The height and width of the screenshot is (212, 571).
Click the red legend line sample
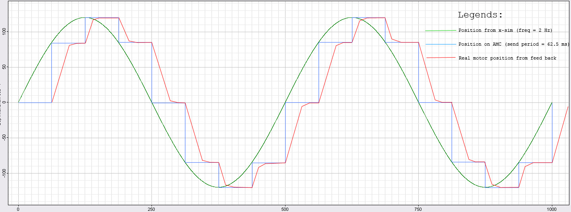441,58
